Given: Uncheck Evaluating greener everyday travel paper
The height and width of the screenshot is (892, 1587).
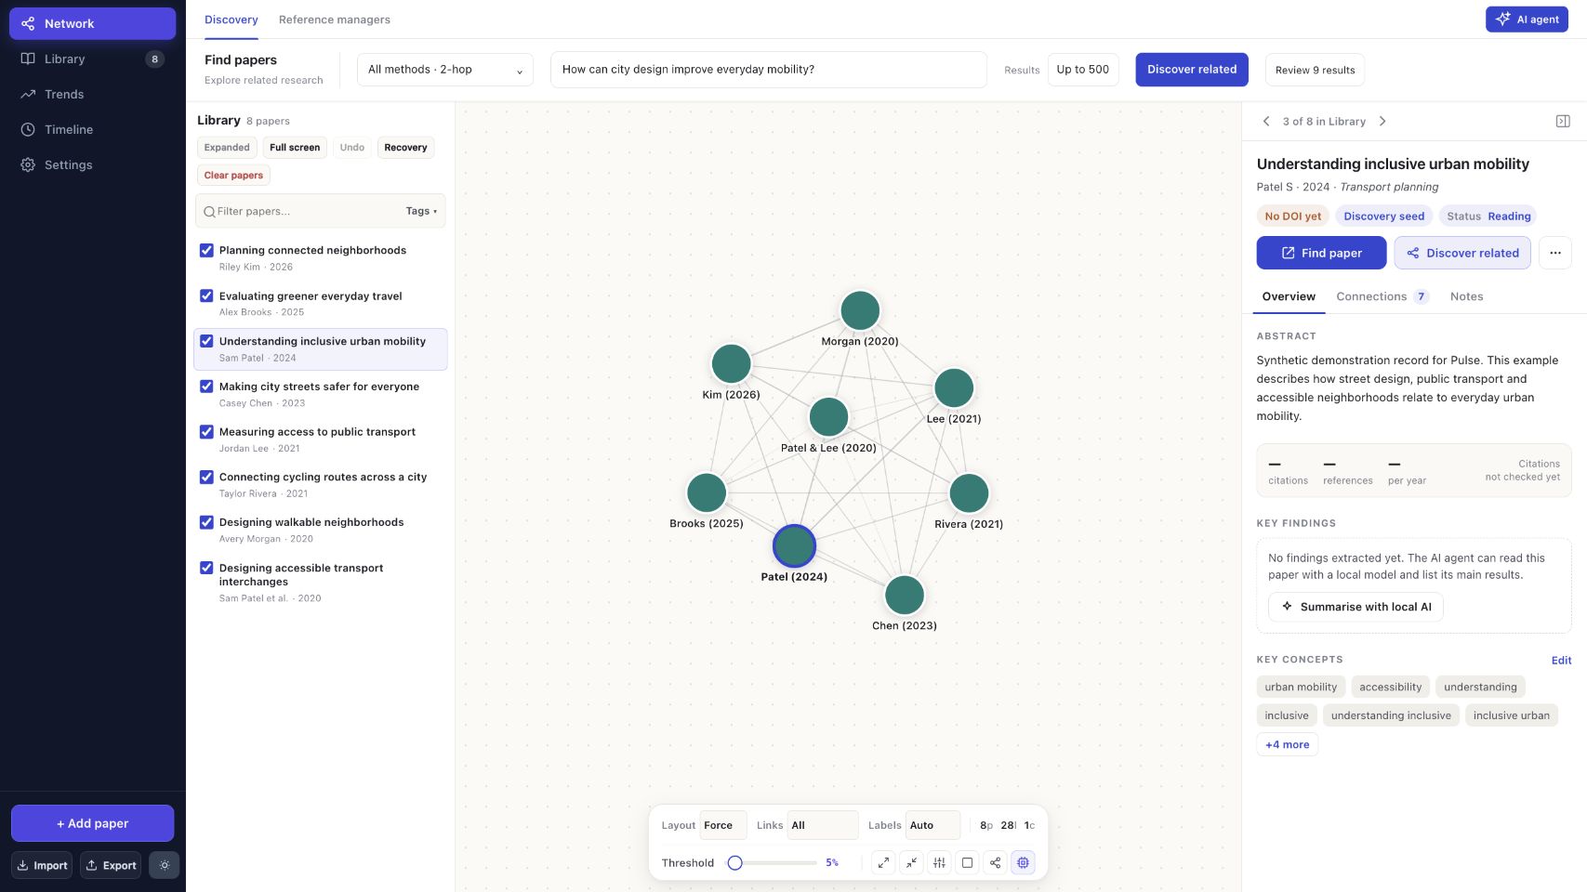Looking at the screenshot, I should (206, 295).
